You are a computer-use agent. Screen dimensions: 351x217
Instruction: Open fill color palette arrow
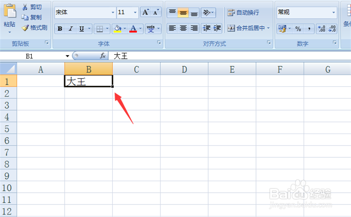[125, 28]
